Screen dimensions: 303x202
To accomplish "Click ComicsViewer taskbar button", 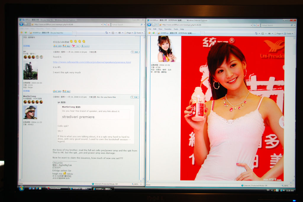I will point(56,188).
